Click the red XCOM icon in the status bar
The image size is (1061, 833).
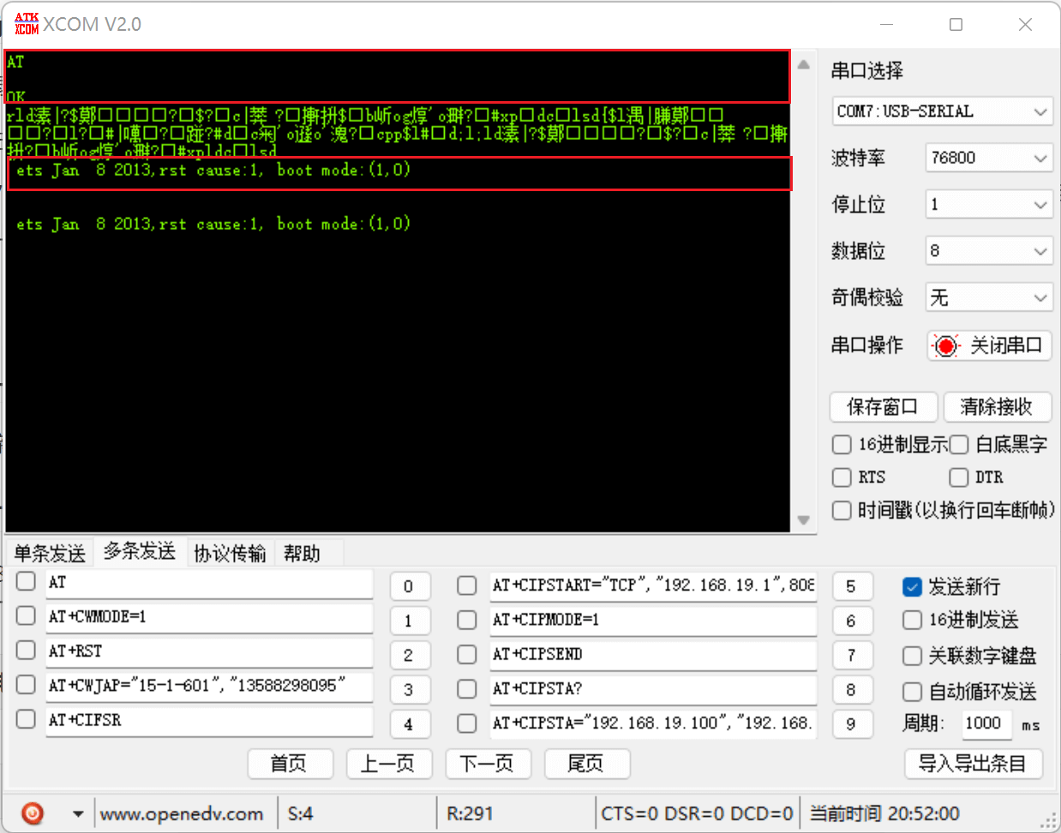(32, 813)
